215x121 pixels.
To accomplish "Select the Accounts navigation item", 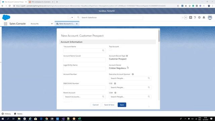I will [35, 24].
